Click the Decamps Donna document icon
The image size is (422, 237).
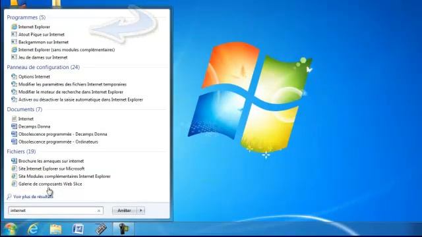[x=14, y=126]
